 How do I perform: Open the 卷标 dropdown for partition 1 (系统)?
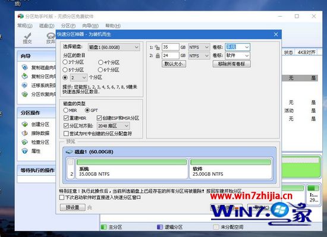(x=237, y=47)
